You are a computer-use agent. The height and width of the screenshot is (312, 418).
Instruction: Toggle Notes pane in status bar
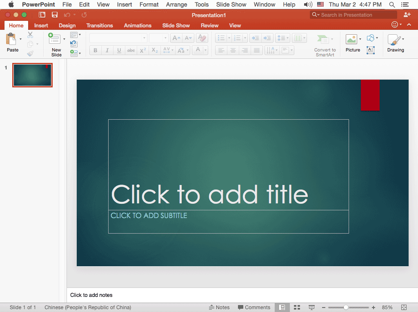(x=219, y=307)
